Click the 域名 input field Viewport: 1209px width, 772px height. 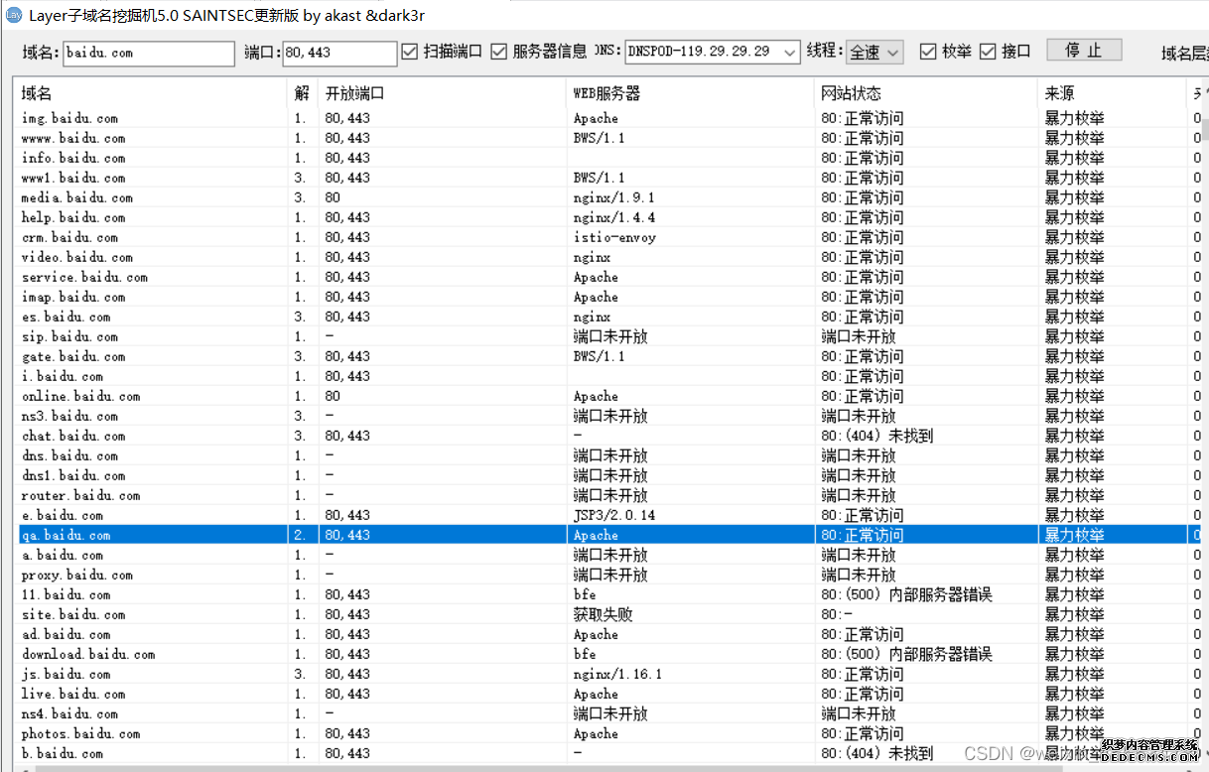(x=149, y=53)
